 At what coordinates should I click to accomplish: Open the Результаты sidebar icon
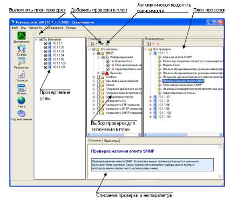(x=22, y=62)
